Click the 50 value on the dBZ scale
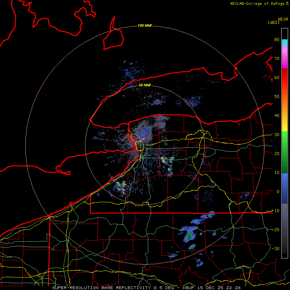 point(277,97)
